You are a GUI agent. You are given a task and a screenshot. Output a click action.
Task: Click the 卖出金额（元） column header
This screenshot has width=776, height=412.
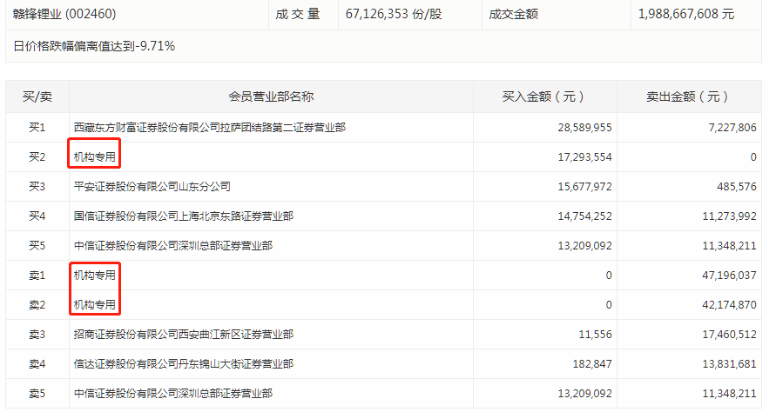tap(688, 96)
